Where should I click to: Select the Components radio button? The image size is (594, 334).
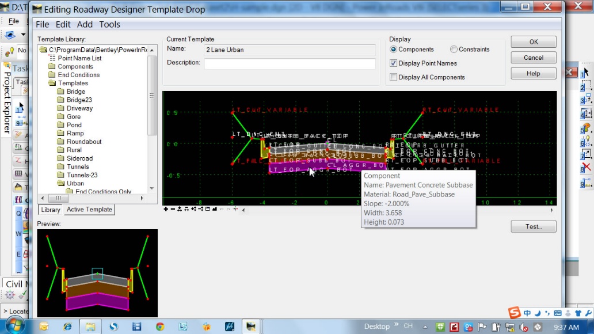pos(394,50)
